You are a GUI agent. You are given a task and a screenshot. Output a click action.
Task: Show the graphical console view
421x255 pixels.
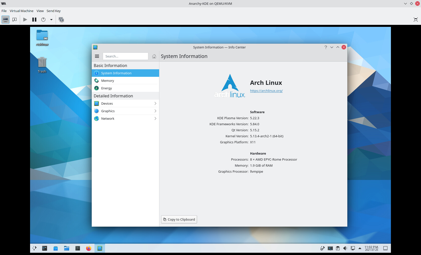pyautogui.click(x=6, y=20)
